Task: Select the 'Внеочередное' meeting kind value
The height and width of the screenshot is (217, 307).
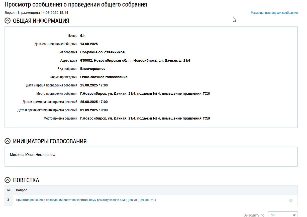Action: point(93,69)
